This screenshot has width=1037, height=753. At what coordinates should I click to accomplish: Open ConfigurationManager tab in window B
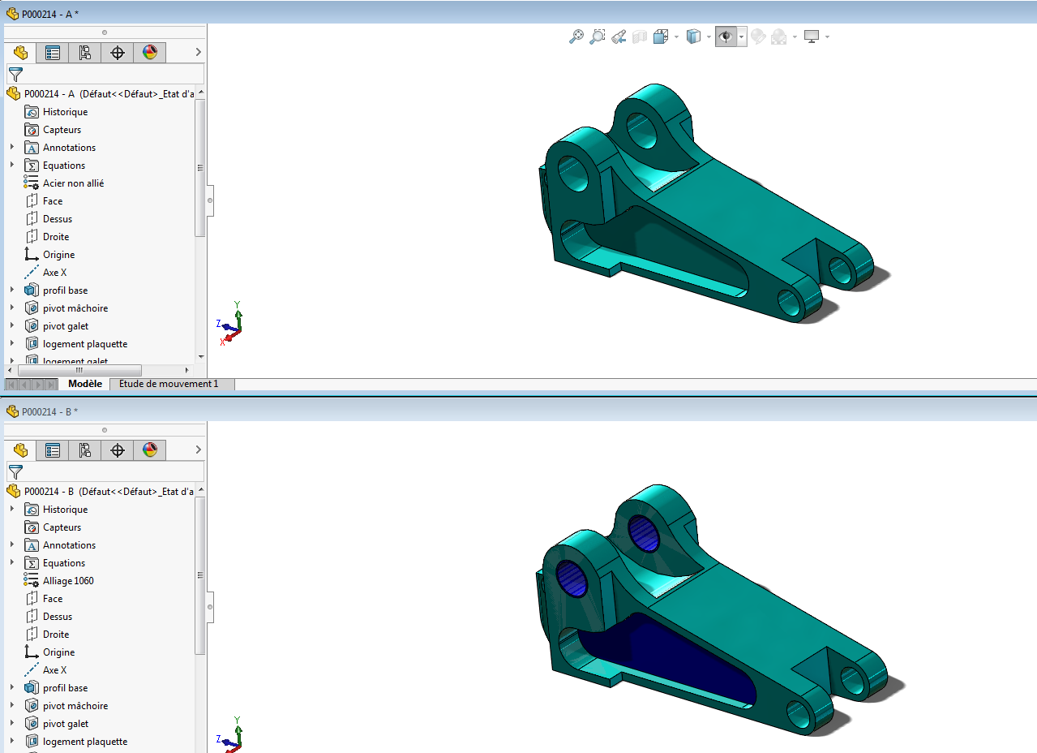85,450
